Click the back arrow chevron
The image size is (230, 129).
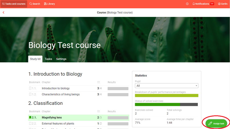pos(4,13)
